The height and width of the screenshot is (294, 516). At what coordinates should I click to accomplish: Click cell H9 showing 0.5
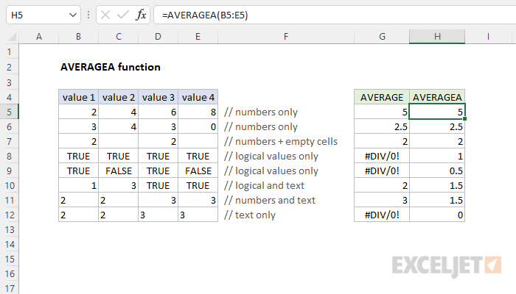(x=437, y=171)
